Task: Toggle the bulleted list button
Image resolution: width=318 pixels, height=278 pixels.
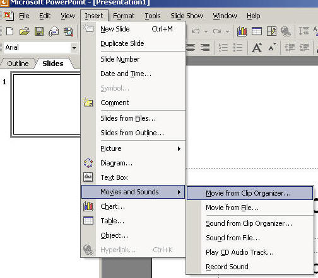Action: 238,47
